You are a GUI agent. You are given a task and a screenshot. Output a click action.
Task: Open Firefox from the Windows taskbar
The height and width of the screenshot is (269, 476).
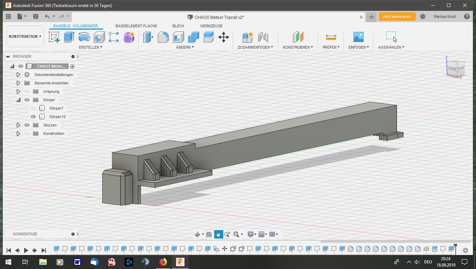[x=163, y=262]
